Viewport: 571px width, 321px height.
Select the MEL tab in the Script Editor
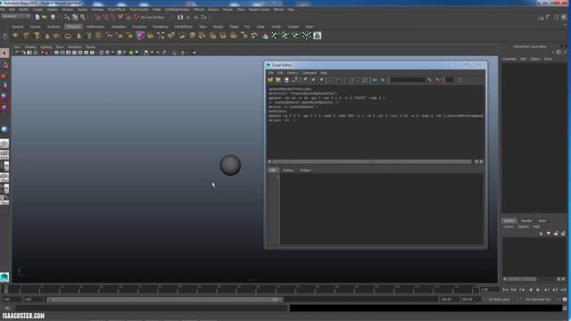pyautogui.click(x=272, y=170)
